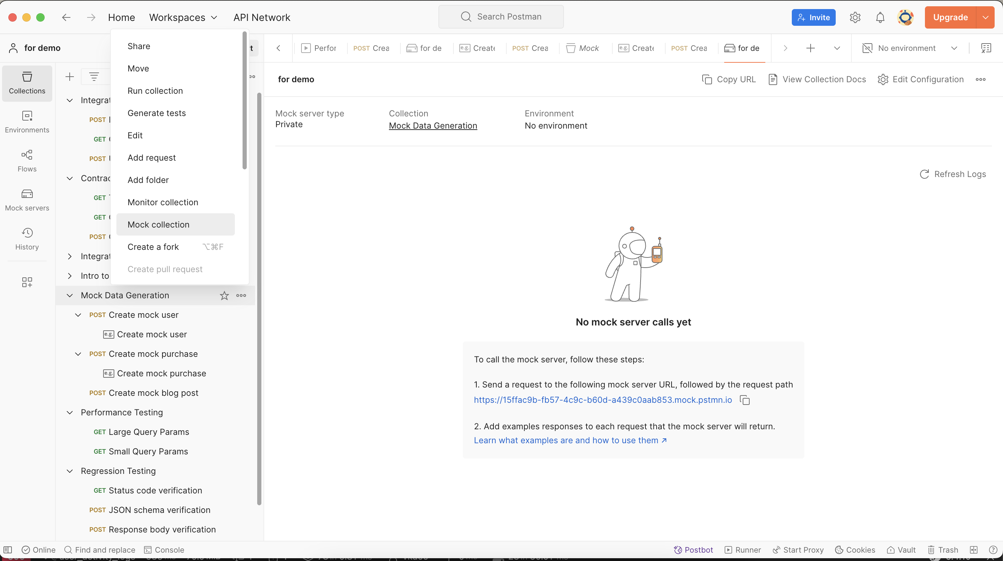Open mock server more options ellipsis

980,79
